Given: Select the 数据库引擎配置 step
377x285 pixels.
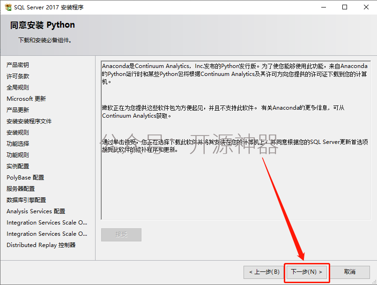Looking at the screenshot, I should pos(26,200).
